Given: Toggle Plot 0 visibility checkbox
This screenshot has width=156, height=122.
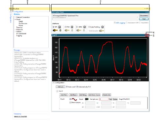Looking at the screenshot, I should (70, 99).
